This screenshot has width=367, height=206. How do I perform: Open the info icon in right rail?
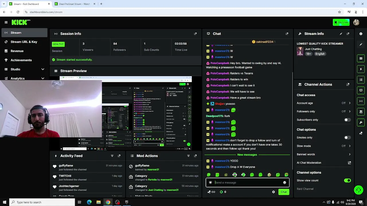coord(361,34)
